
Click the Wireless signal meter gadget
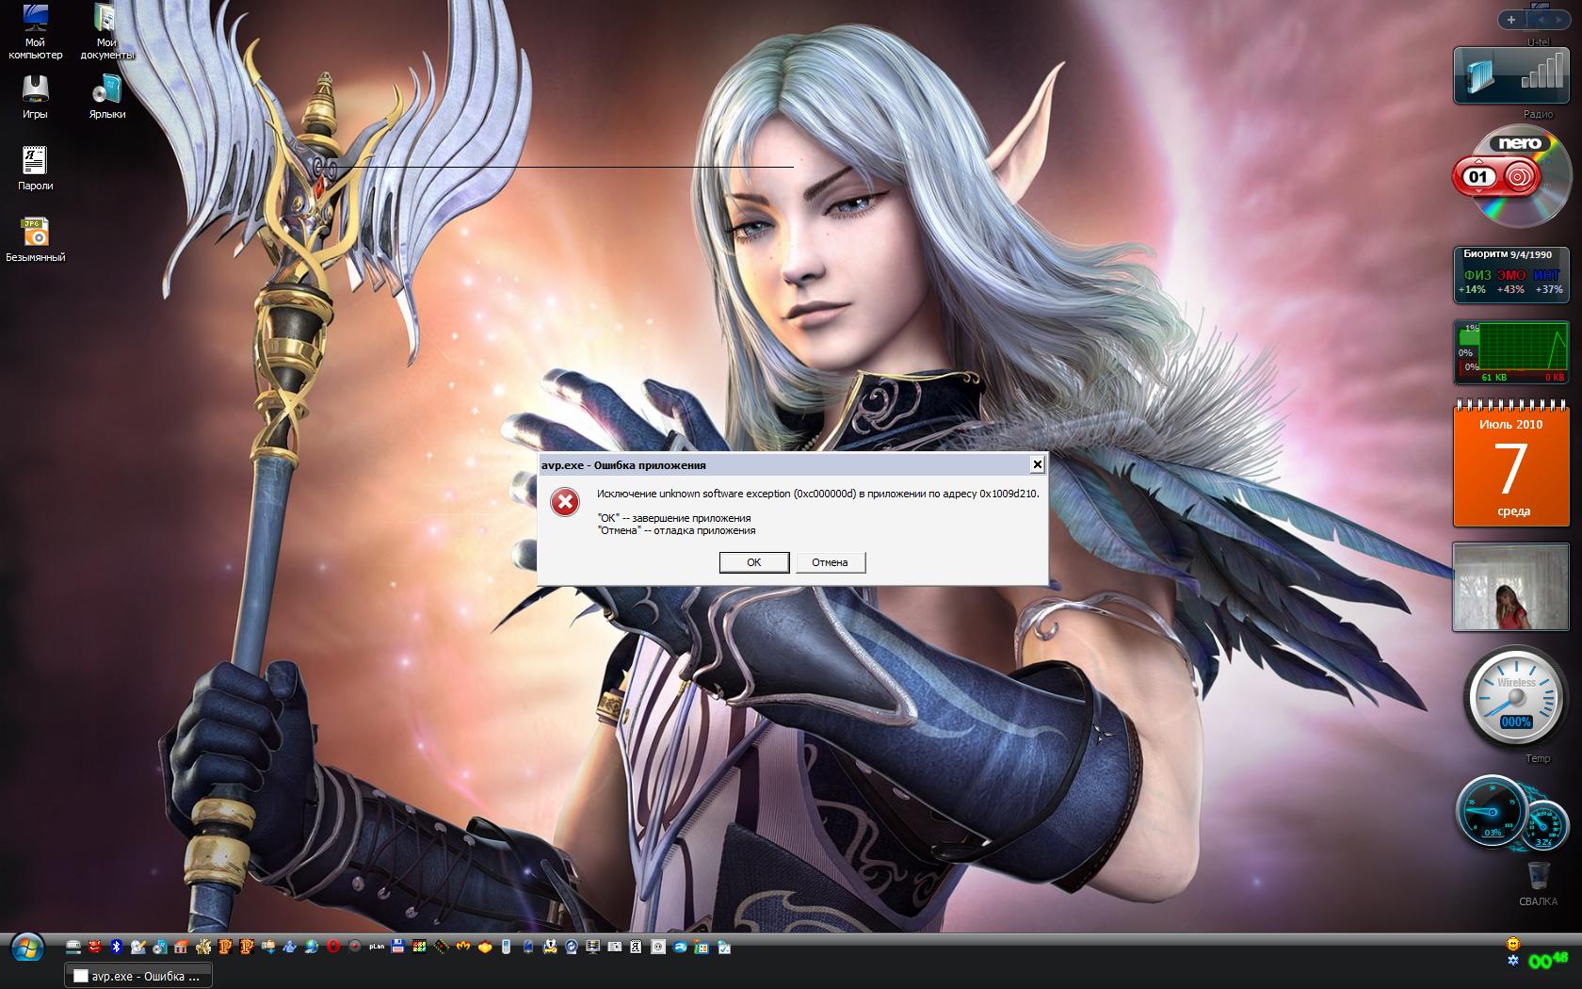[1514, 699]
